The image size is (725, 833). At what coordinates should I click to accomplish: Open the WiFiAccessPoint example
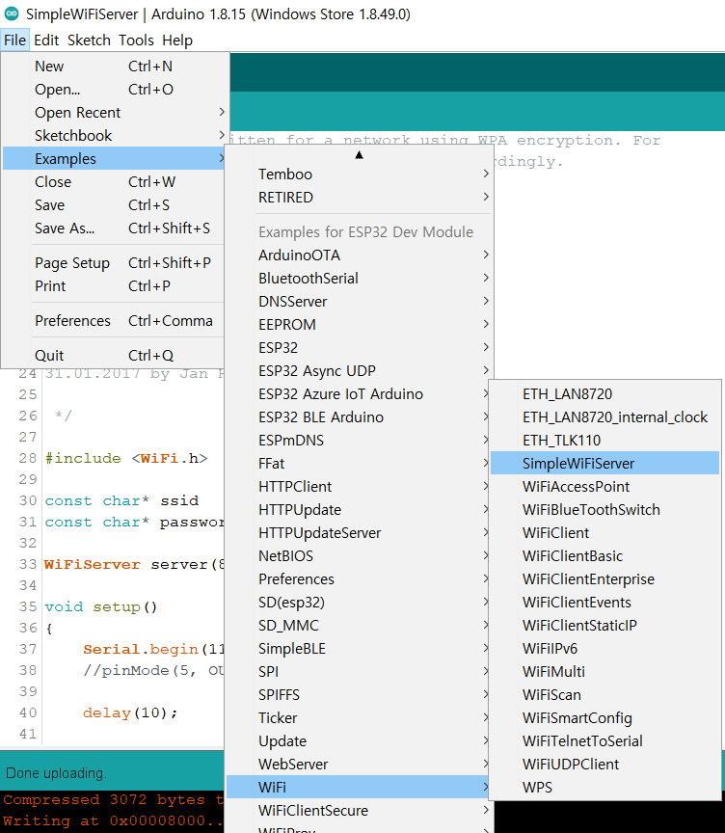(x=576, y=487)
